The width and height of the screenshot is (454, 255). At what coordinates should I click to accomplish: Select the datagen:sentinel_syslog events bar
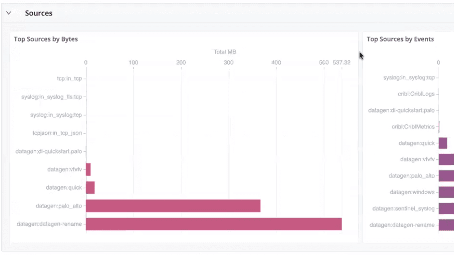coord(446,208)
